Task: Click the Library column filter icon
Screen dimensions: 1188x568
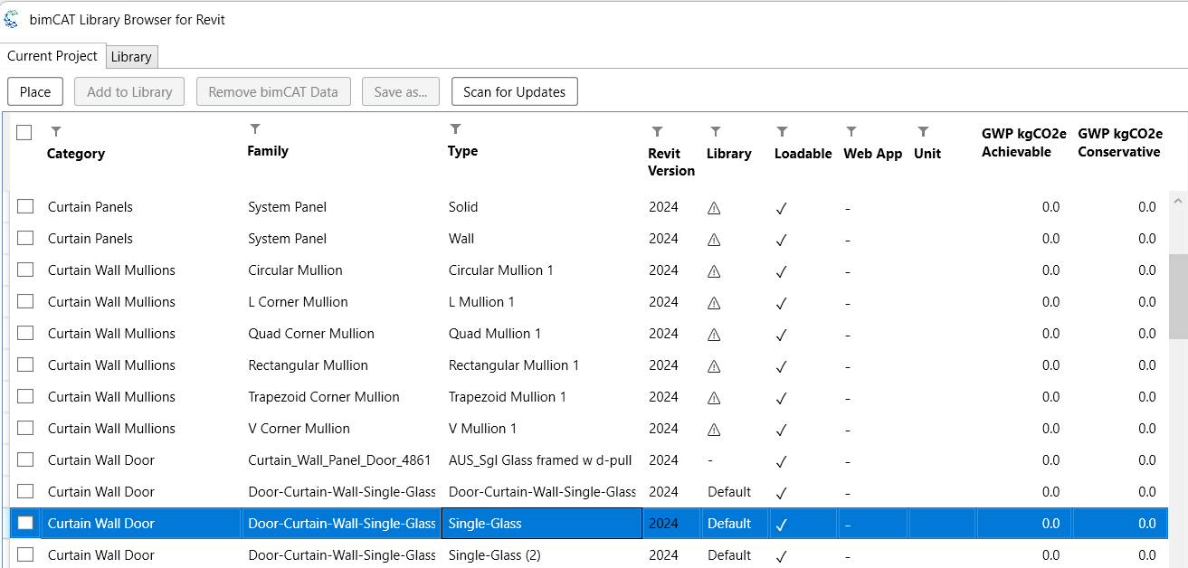Action: (x=716, y=132)
